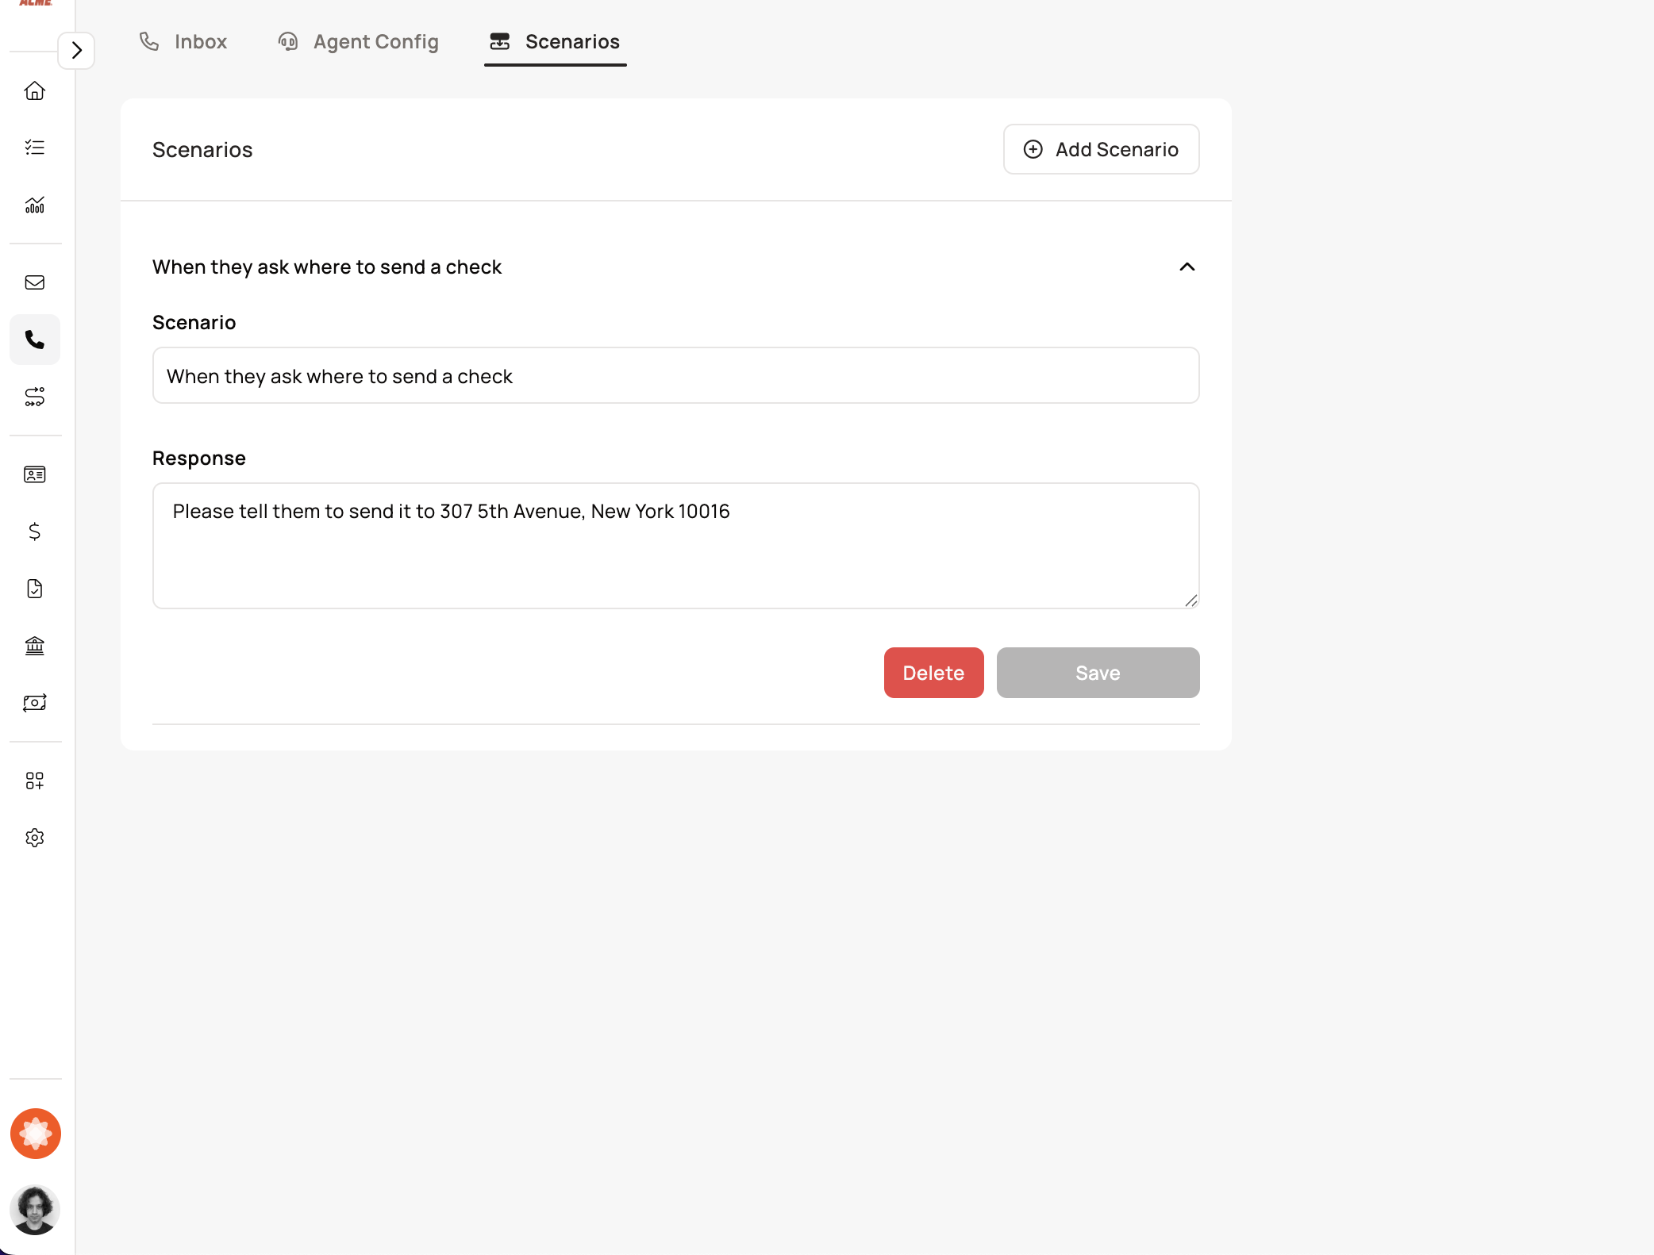Viewport: 1654px width, 1255px height.
Task: Open the workflow routing sidebar icon
Action: (35, 397)
